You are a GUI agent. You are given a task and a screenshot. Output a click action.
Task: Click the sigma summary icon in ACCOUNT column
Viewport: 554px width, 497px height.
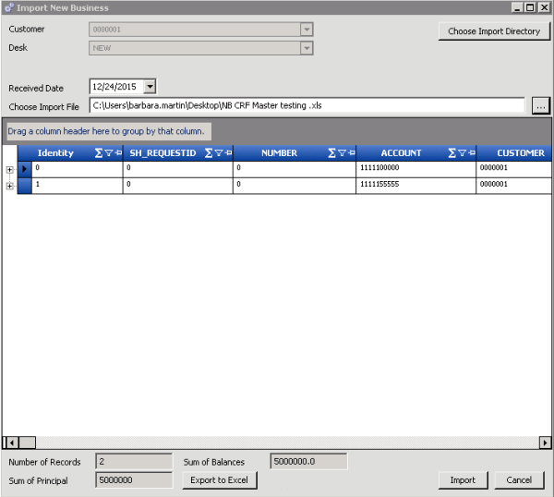click(x=452, y=153)
